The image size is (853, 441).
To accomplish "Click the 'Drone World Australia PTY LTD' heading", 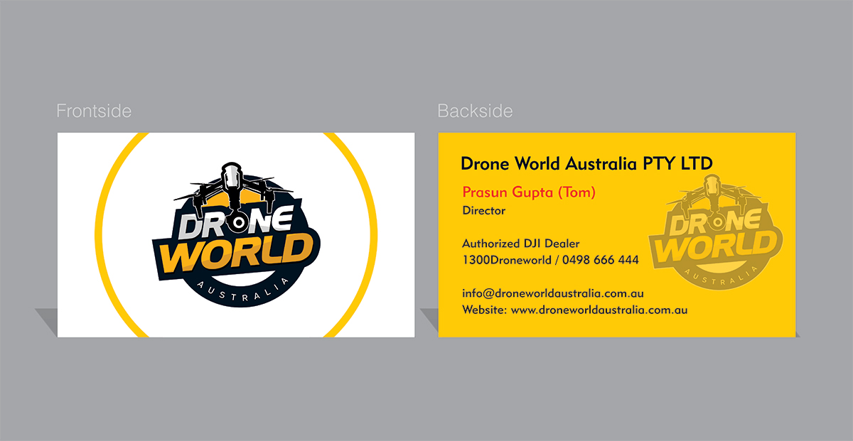I will pos(586,163).
